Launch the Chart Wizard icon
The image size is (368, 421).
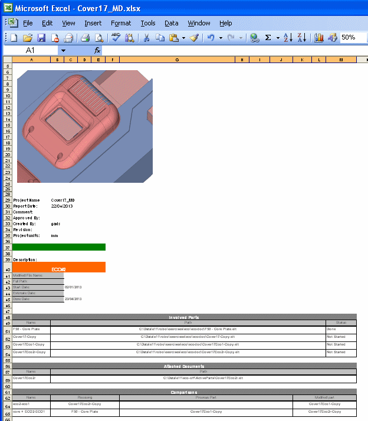[318, 38]
